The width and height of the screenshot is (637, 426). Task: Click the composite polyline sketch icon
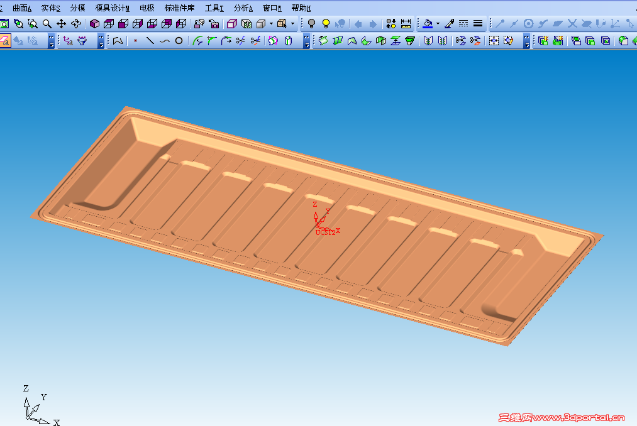(x=118, y=41)
